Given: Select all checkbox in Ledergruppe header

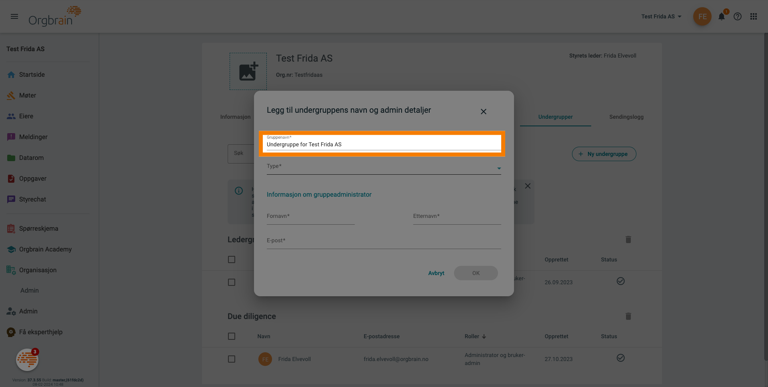Looking at the screenshot, I should coord(232,259).
